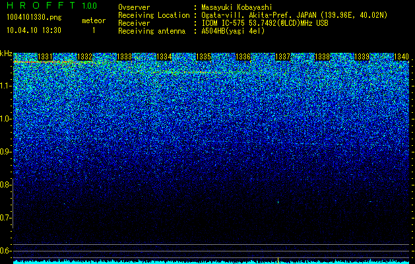Click the Receiving Location field label

pyautogui.click(x=154, y=15)
